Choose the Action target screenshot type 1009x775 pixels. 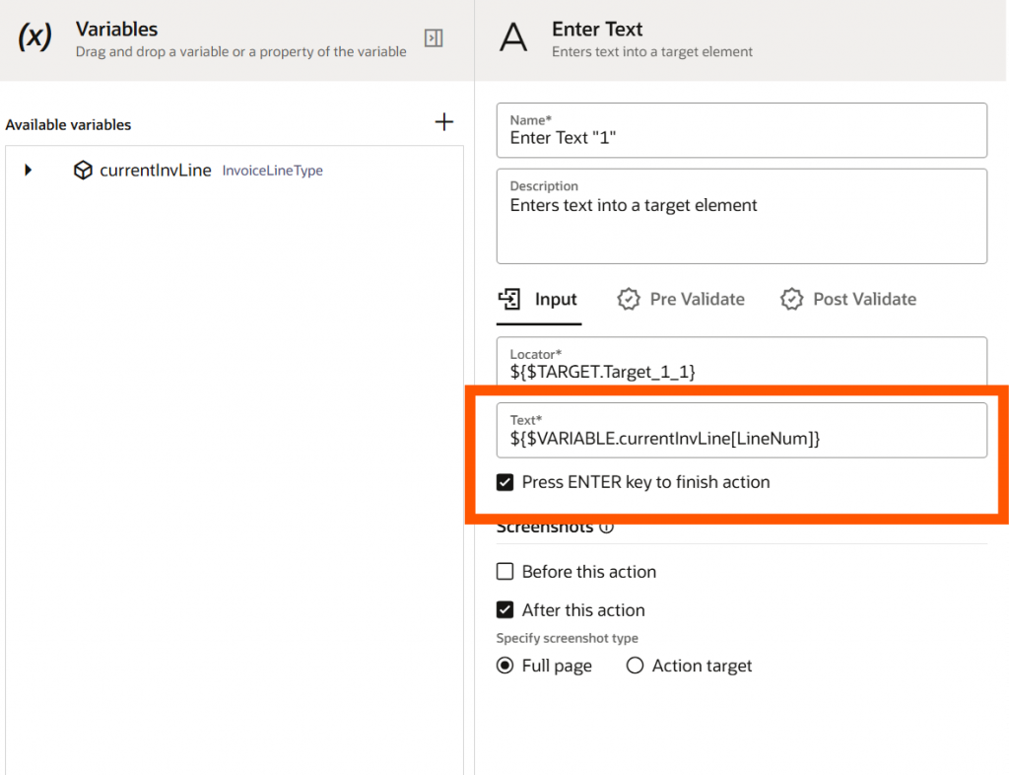point(636,666)
